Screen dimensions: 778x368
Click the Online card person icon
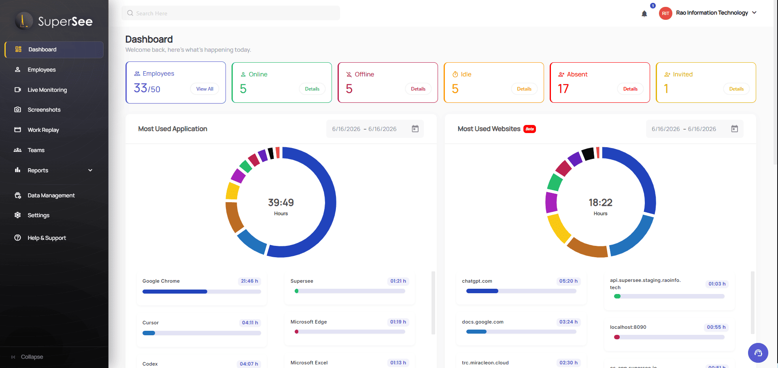(x=243, y=74)
